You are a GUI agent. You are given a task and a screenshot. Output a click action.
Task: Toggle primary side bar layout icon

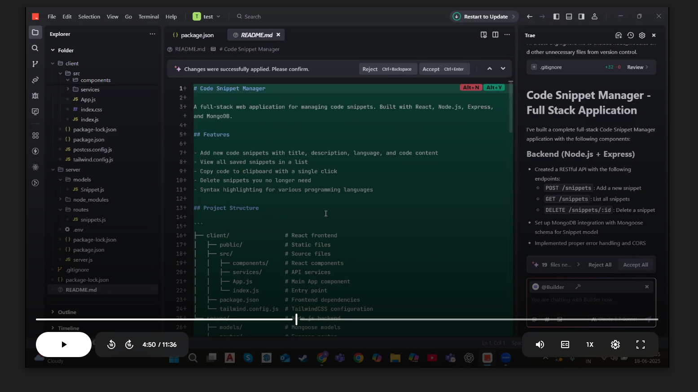pyautogui.click(x=556, y=17)
